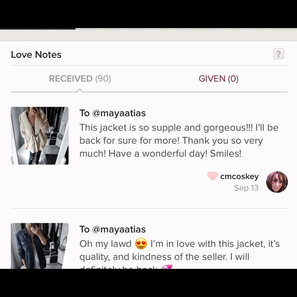The height and width of the screenshot is (297, 297).
Task: Open the cream jacket listing thumbnail
Action: point(39,136)
